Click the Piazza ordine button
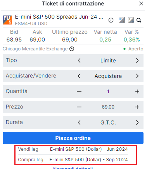147x169 pixels. tap(73, 138)
